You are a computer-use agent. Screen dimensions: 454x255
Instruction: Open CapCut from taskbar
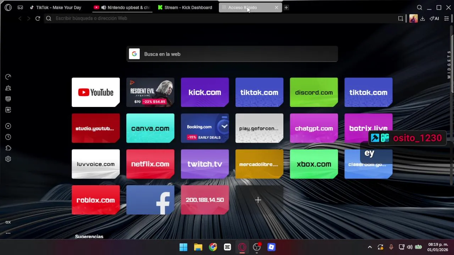tap(228, 247)
